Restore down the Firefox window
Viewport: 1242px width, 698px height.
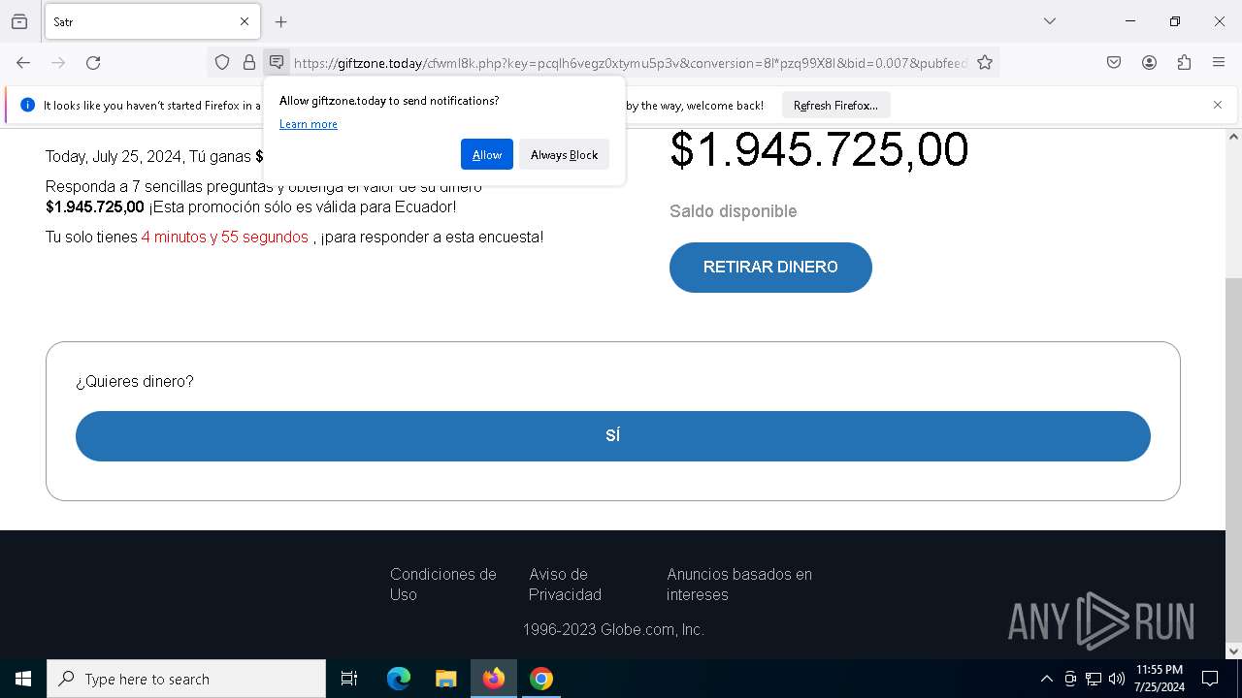(1175, 21)
